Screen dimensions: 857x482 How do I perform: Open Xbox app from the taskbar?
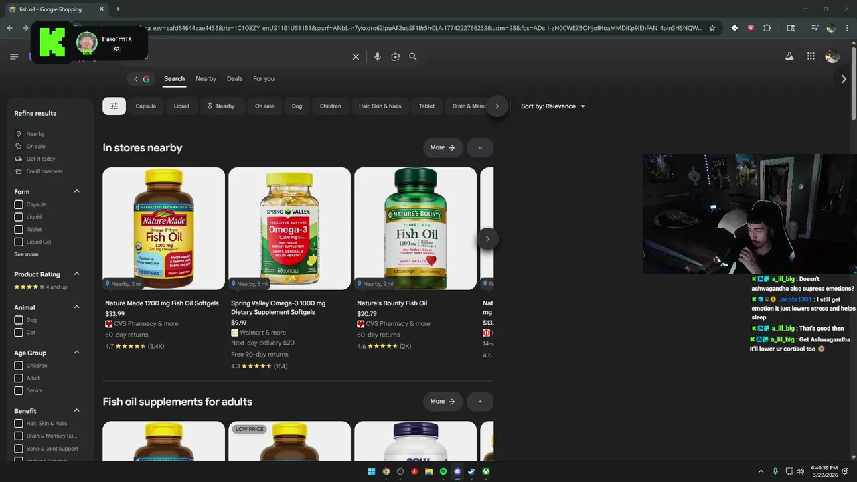click(486, 471)
